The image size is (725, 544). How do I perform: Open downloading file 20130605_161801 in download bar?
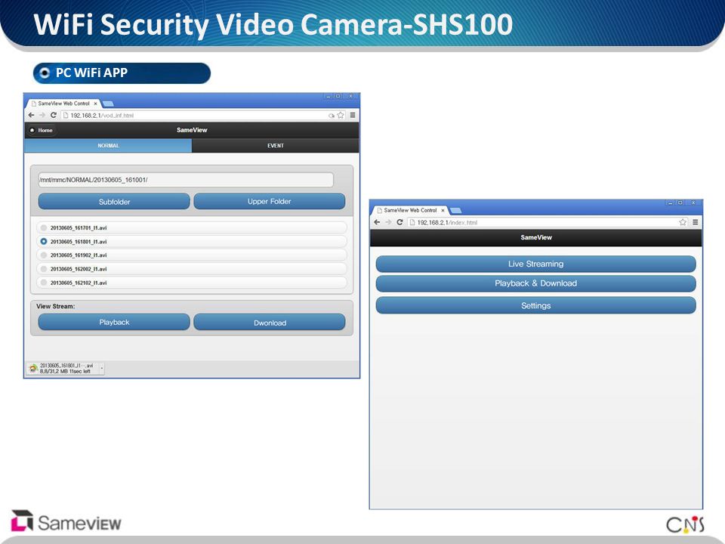[63, 368]
